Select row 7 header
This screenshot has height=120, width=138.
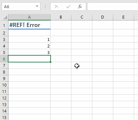4,65
